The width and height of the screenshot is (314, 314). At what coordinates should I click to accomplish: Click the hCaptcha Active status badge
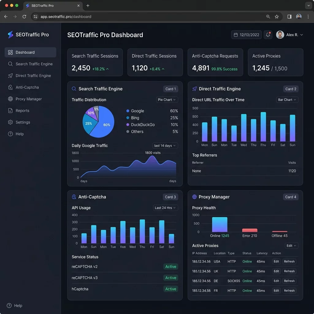coord(170,289)
